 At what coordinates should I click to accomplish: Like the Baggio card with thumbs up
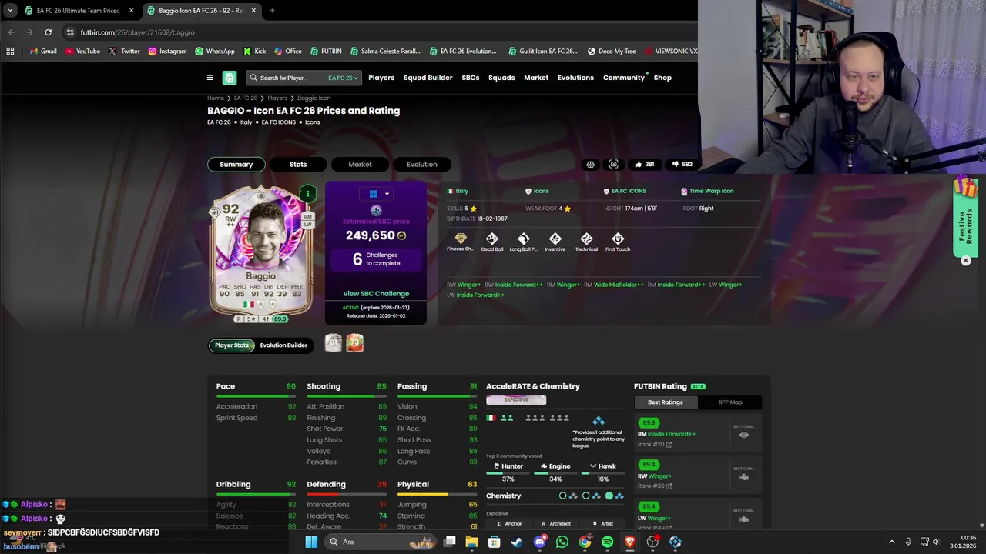(644, 164)
